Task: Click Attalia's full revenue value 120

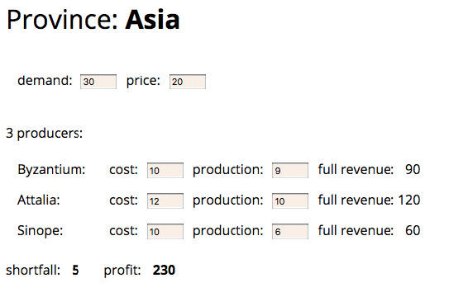Action: (x=409, y=200)
